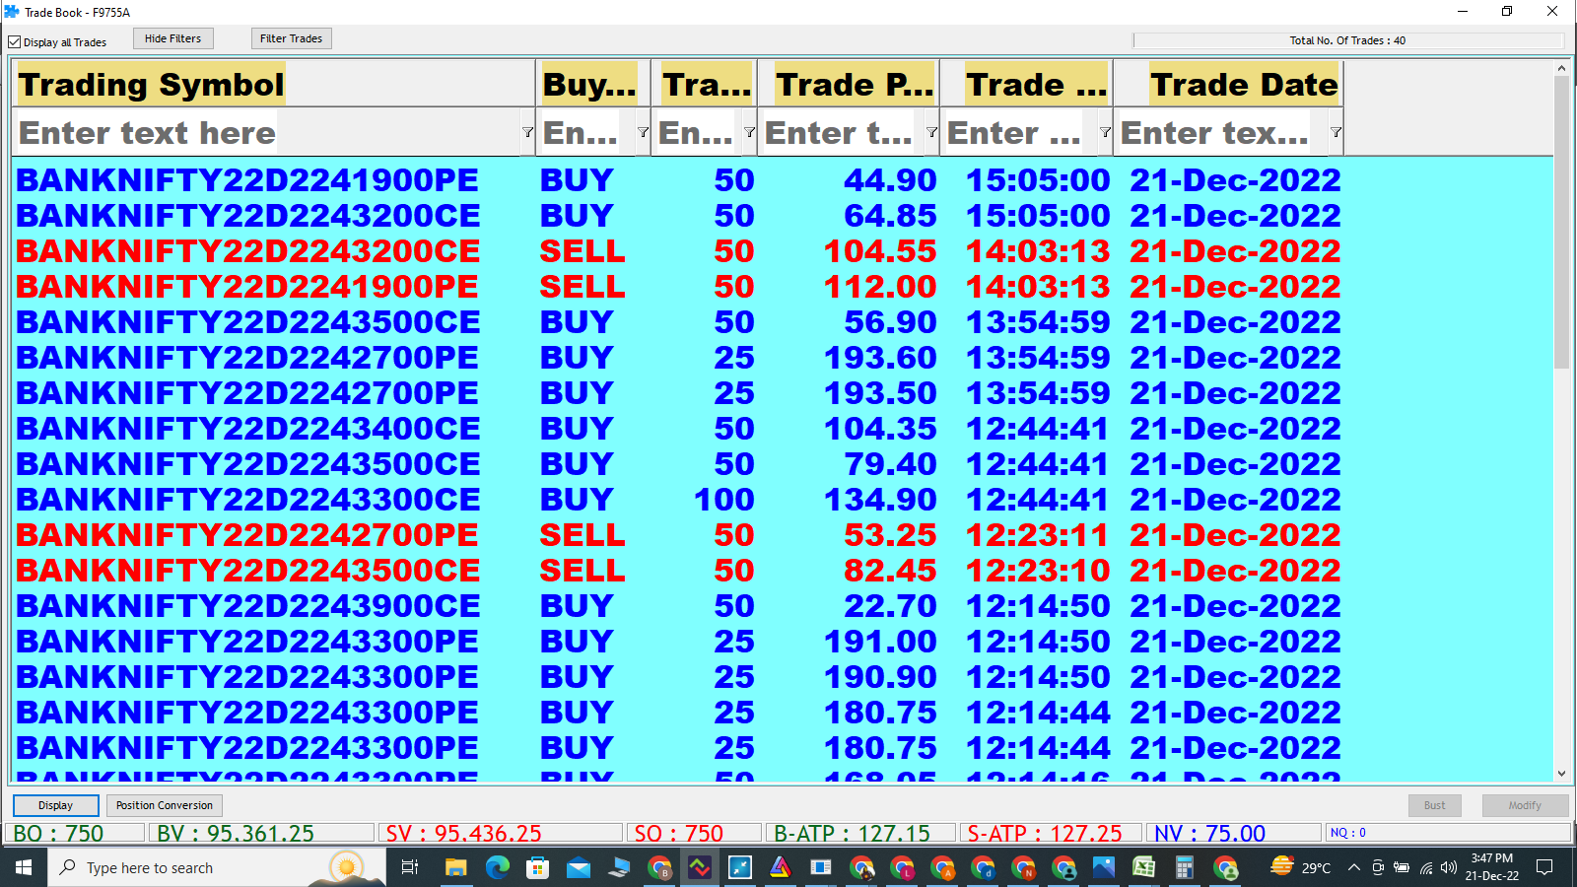Click the trade price 134.90 cell
Screen dimensions: 1577x887
tap(880, 500)
